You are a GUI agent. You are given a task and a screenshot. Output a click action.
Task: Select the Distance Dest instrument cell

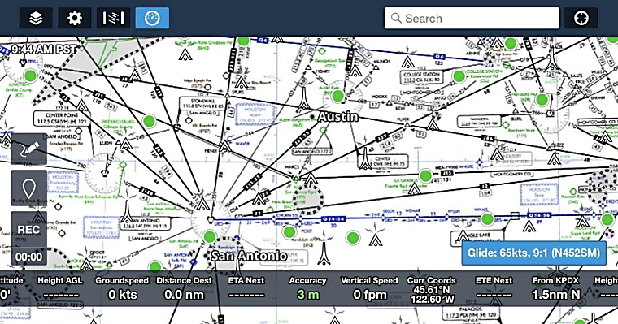184,287
